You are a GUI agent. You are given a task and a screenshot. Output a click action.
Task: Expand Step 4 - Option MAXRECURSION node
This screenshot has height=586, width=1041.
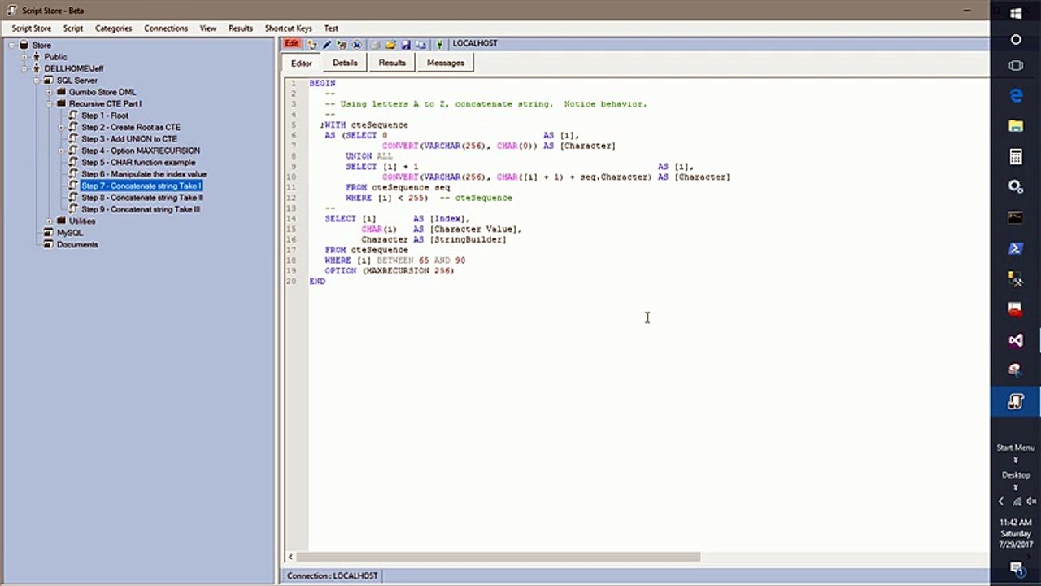(x=61, y=151)
